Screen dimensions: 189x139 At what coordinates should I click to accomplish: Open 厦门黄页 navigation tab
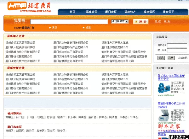pos(111,12)
